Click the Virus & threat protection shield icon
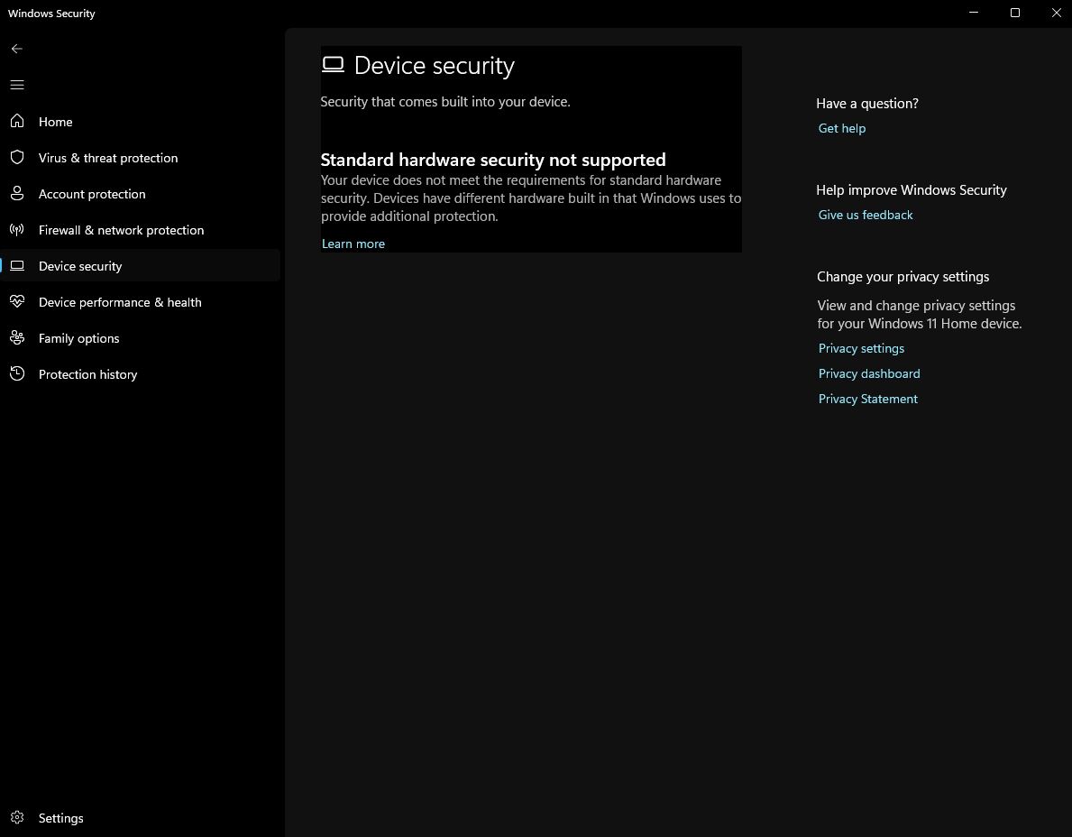The width and height of the screenshot is (1072, 837). [17, 158]
